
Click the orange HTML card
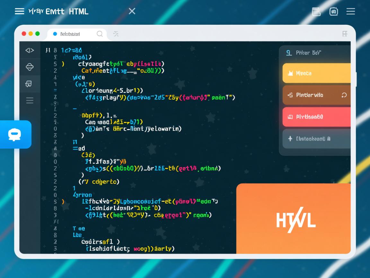point(293,219)
